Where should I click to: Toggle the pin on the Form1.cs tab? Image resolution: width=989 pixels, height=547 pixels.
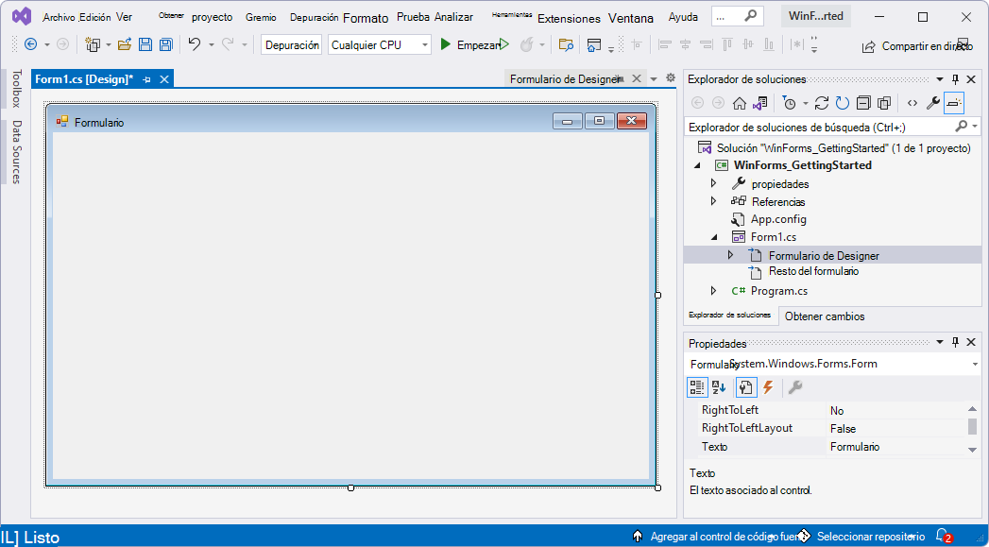coord(147,78)
